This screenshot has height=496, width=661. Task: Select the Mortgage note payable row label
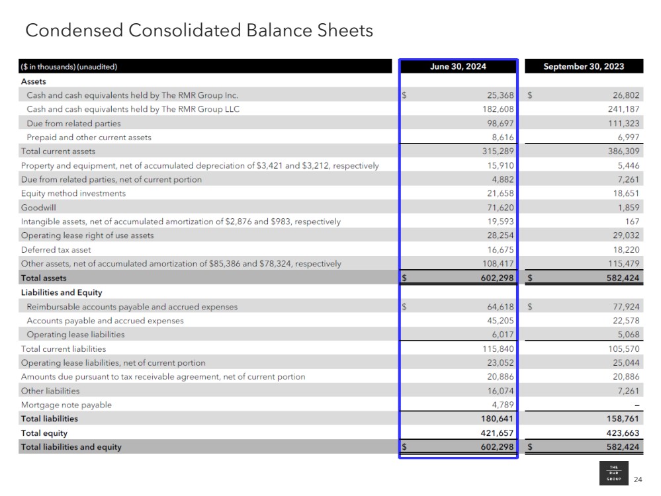click(x=66, y=405)
